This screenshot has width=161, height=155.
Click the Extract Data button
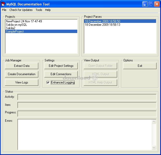[22, 66]
